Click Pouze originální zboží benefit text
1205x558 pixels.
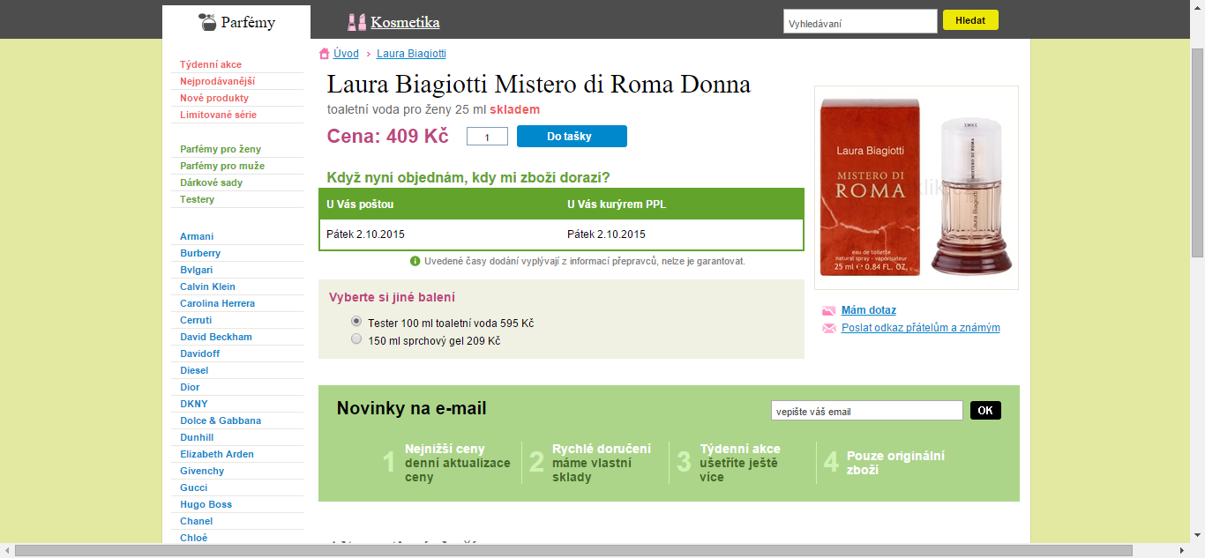point(895,463)
